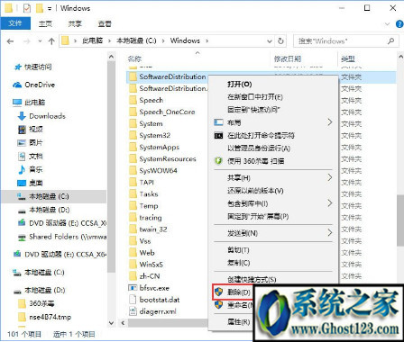This screenshot has height=342, width=404.
Task: Select the Temp folder
Action: pyautogui.click(x=149, y=206)
